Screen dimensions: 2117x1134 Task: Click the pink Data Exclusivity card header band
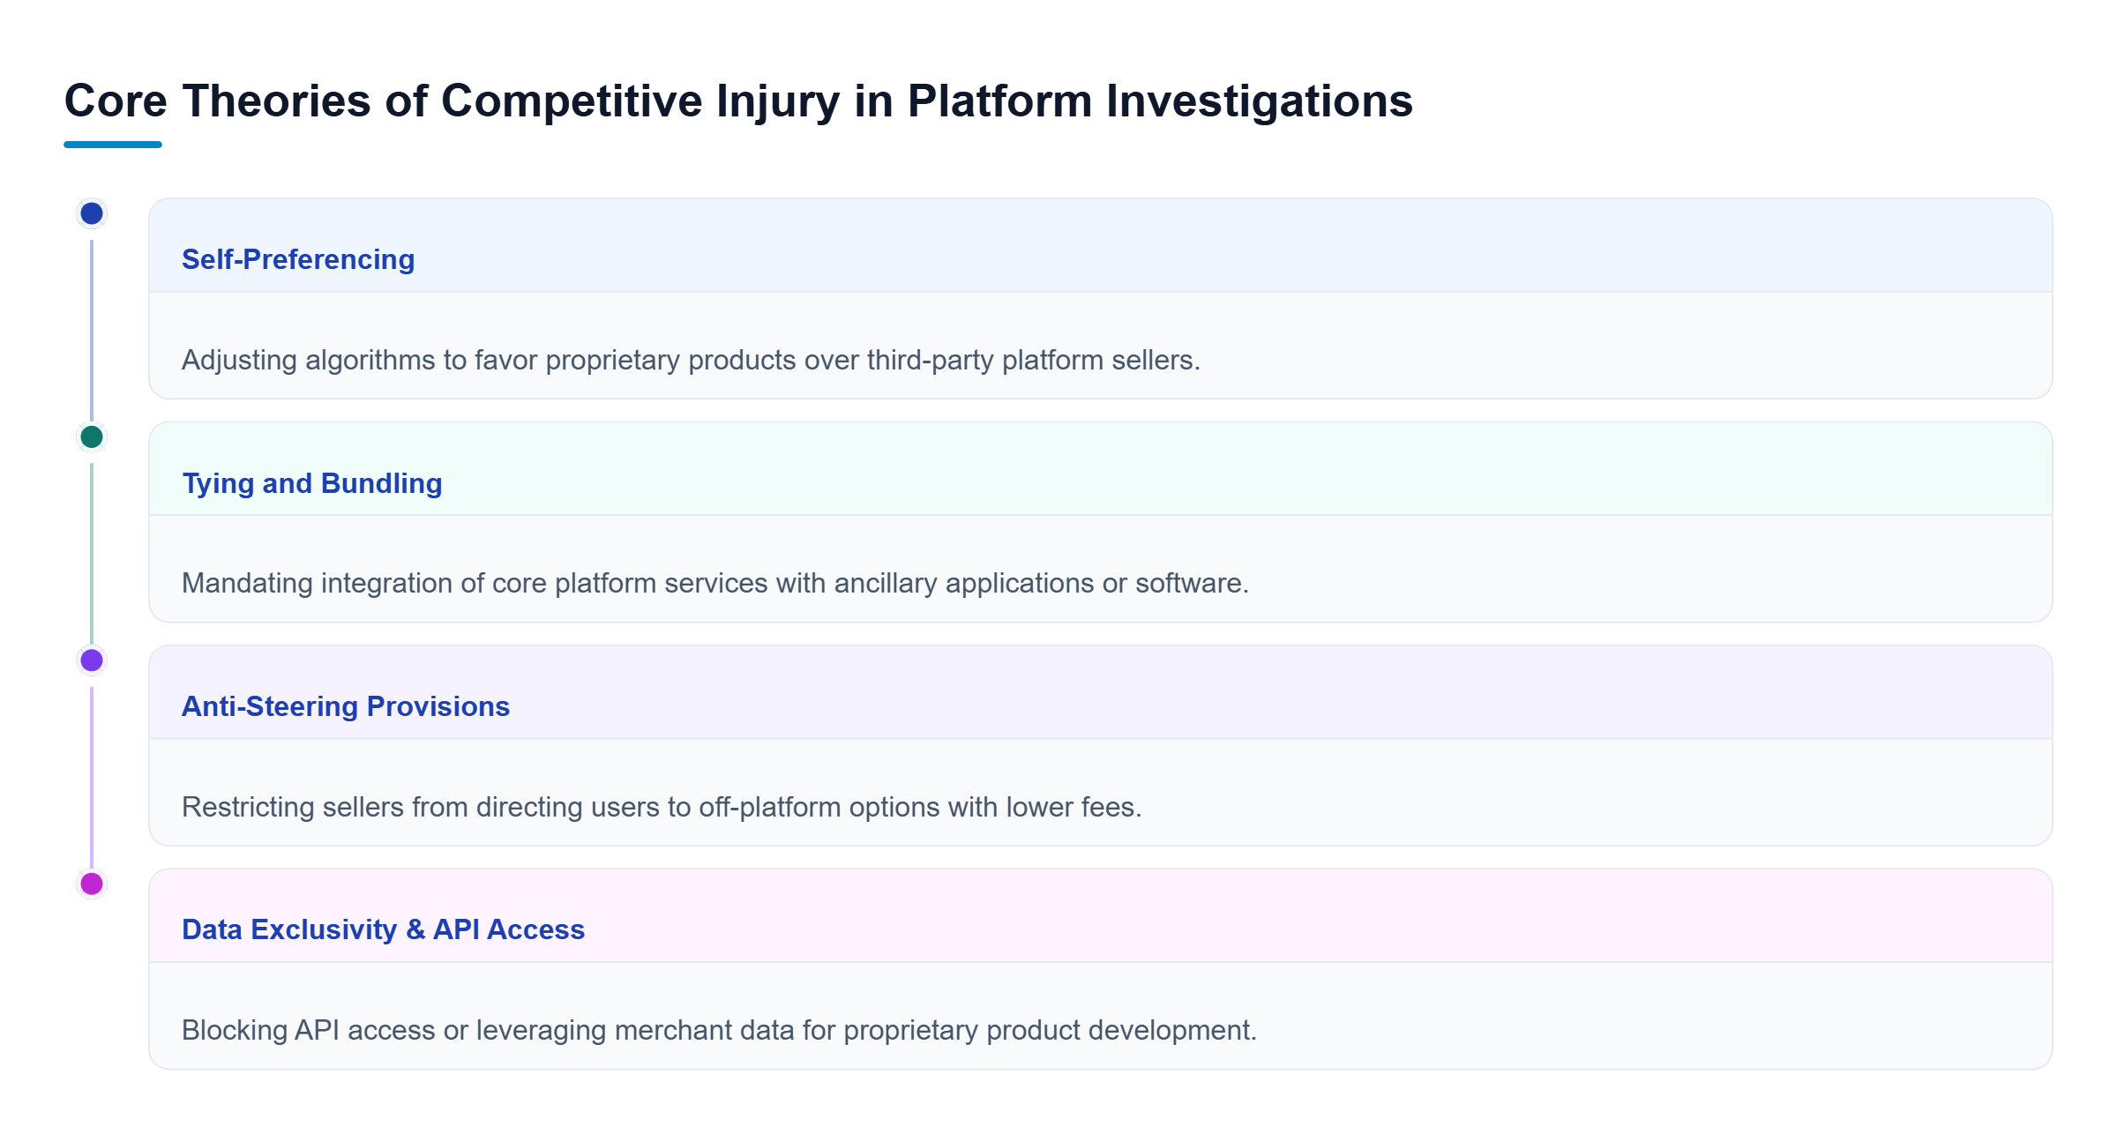click(1101, 915)
